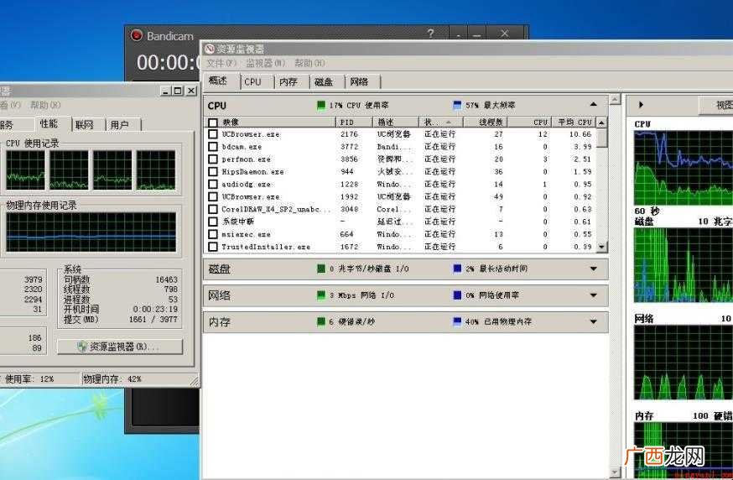Click the 磁盘 graph in the right pane
This screenshot has width=733, height=480.
coord(684,265)
